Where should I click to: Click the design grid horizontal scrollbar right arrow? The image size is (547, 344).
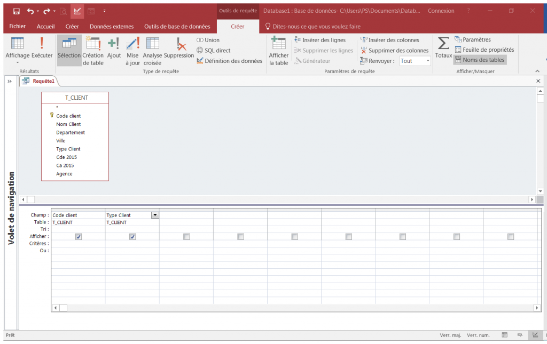coord(537,308)
